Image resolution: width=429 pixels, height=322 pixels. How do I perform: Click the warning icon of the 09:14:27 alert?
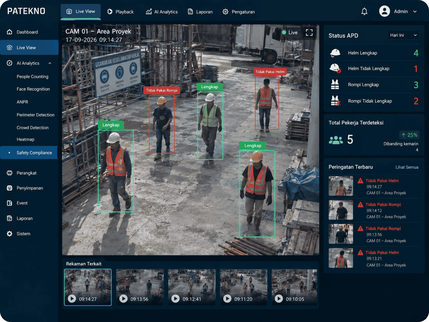click(360, 181)
